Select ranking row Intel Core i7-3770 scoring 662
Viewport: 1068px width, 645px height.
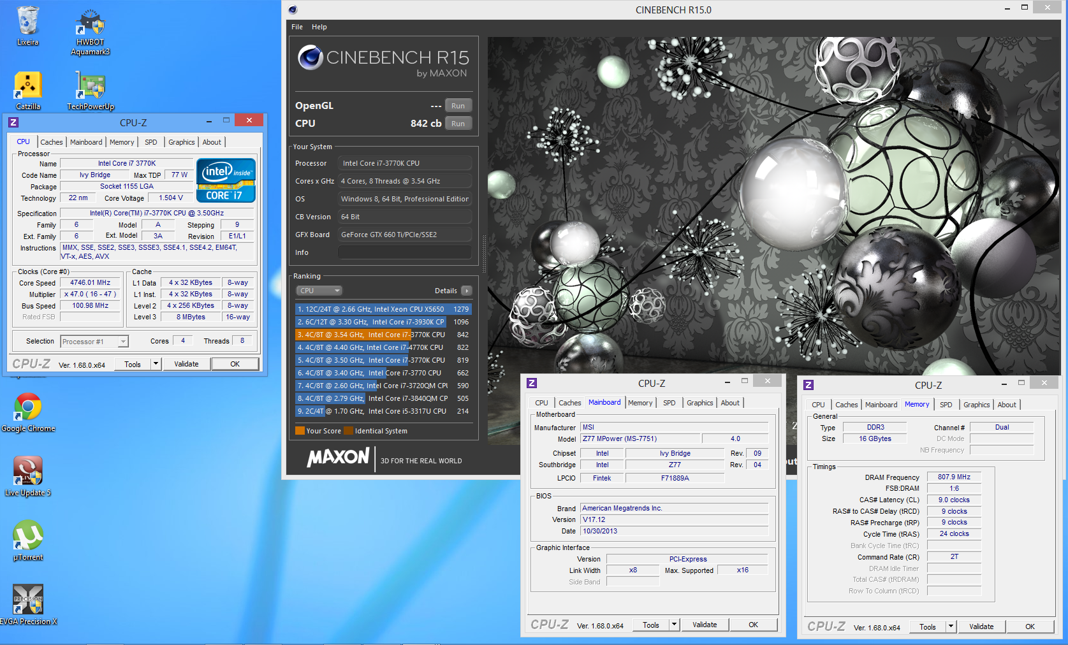383,373
